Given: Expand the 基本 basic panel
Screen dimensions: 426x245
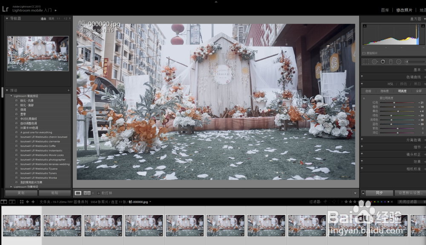Looking at the screenshot, I should pos(424,70).
